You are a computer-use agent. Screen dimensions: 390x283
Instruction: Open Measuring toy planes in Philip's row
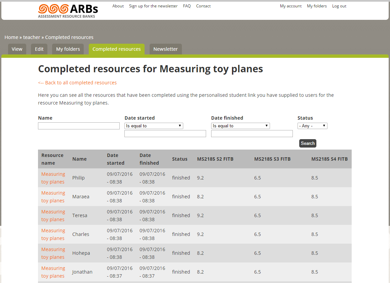(53, 178)
